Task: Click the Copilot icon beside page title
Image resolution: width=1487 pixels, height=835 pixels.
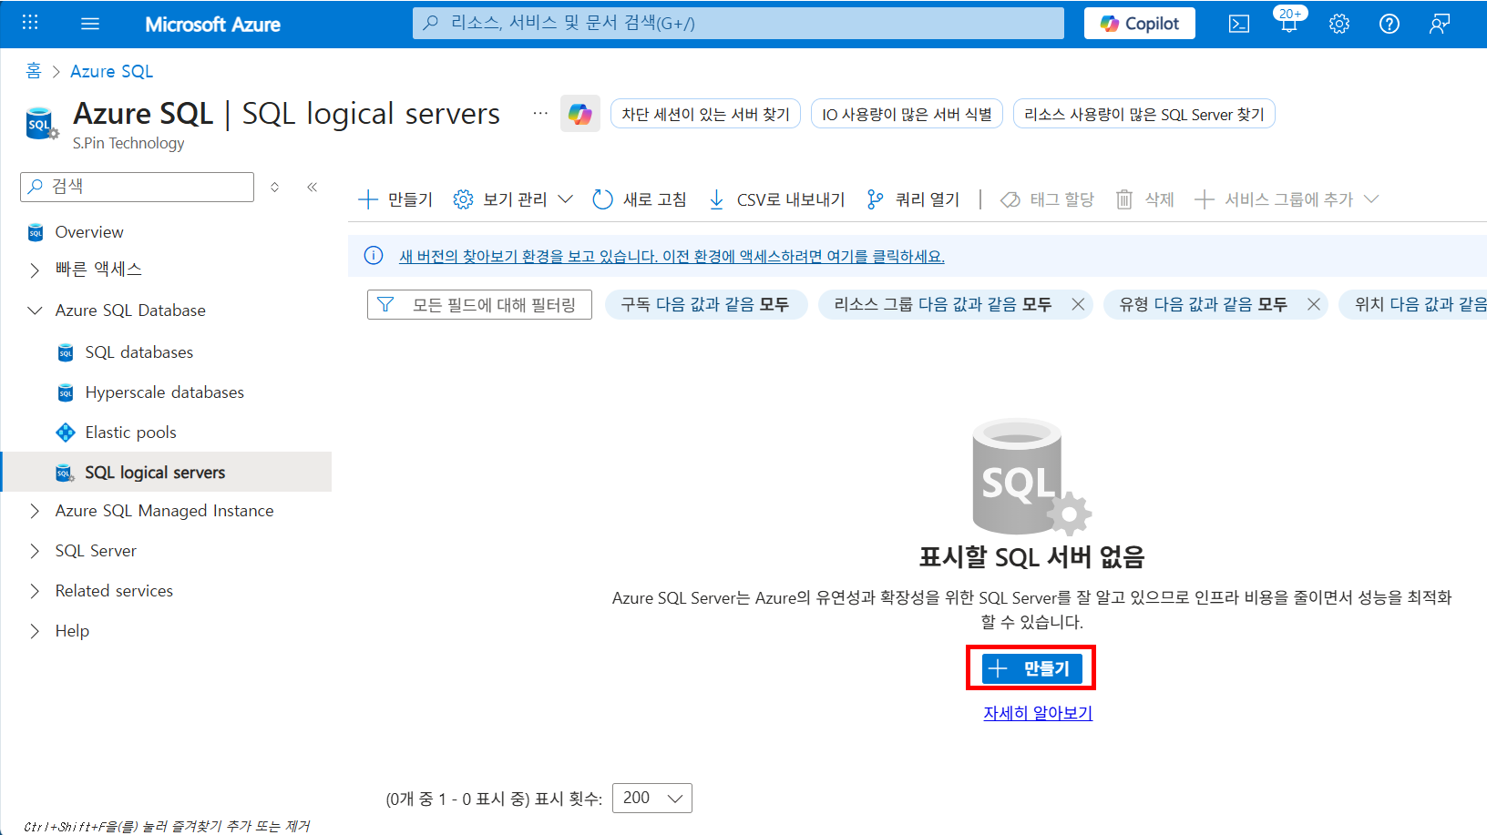Action: pyautogui.click(x=580, y=114)
